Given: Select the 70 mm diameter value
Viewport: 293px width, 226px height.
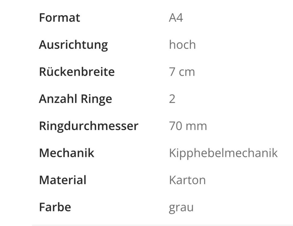Looking at the screenshot, I should tap(188, 126).
